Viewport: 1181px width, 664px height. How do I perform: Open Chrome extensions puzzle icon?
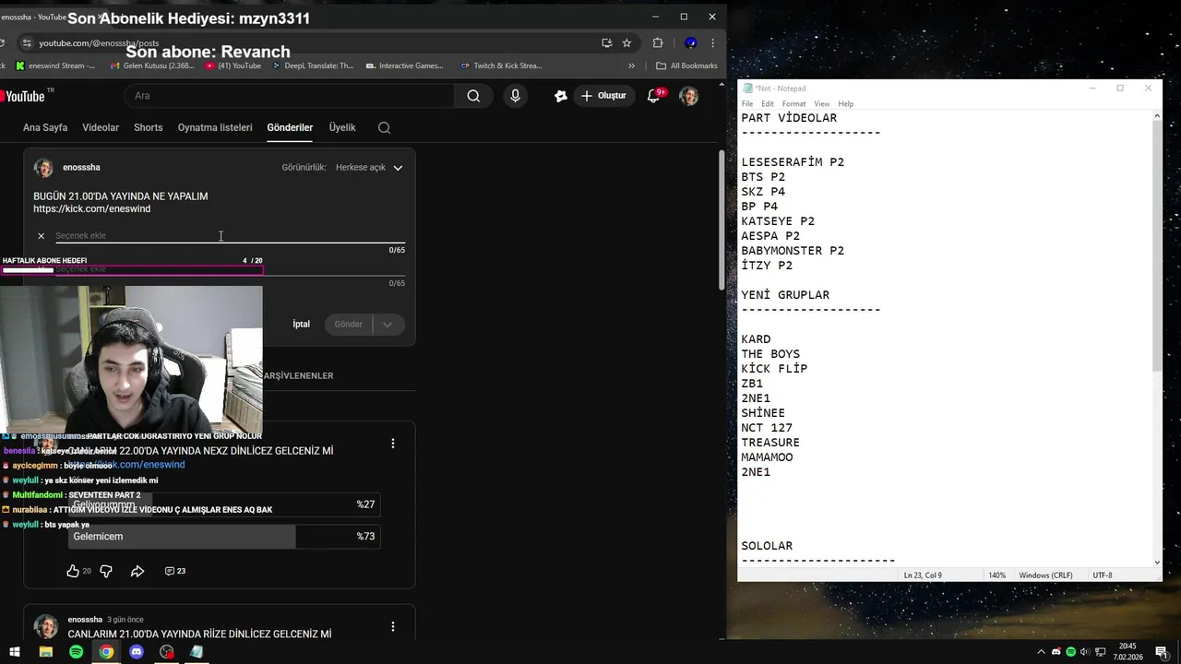(658, 42)
